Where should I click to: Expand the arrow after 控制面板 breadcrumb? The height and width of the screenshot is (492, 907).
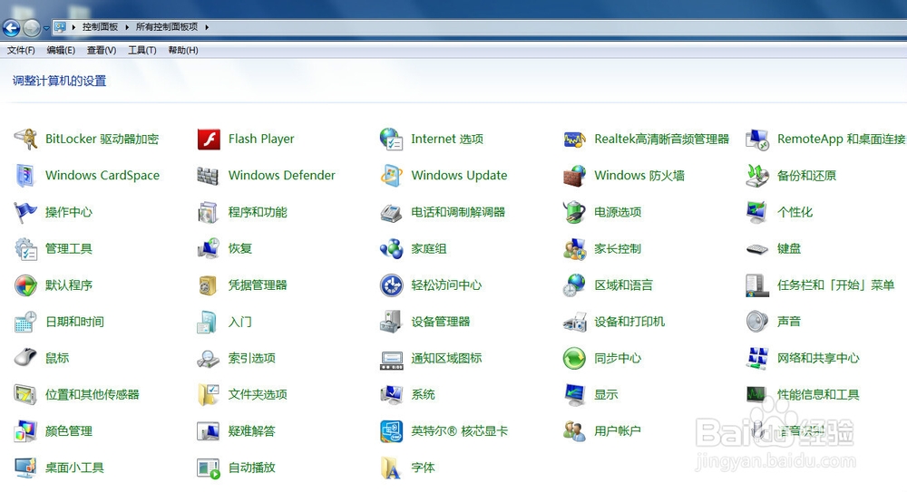pos(127,27)
